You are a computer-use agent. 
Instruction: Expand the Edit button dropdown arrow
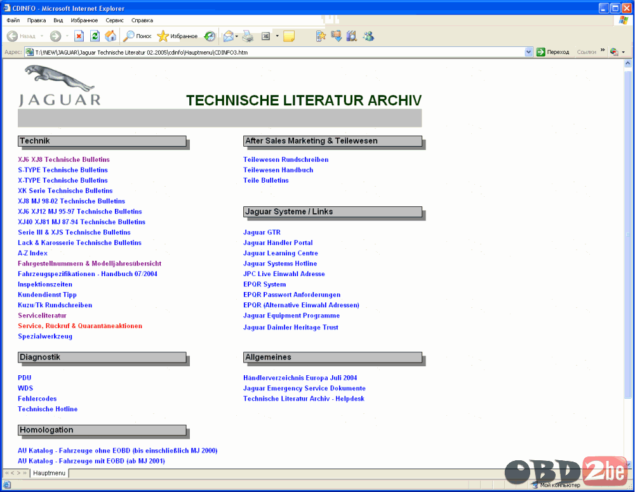[277, 36]
